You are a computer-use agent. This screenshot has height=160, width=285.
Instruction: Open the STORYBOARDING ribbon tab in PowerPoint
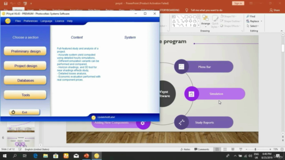tap(169, 10)
